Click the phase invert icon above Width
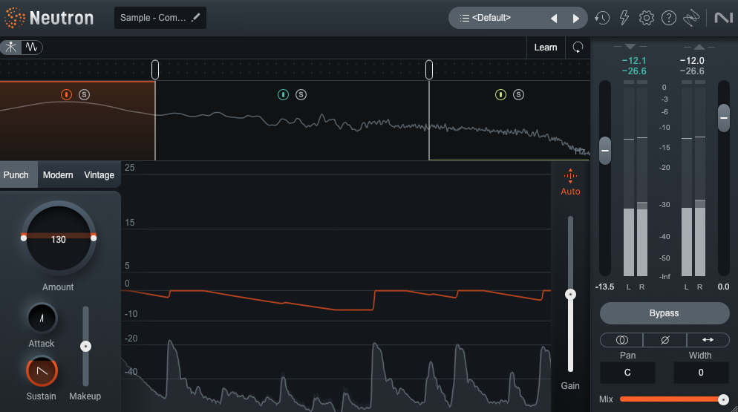This screenshot has height=412, width=738. 664,339
